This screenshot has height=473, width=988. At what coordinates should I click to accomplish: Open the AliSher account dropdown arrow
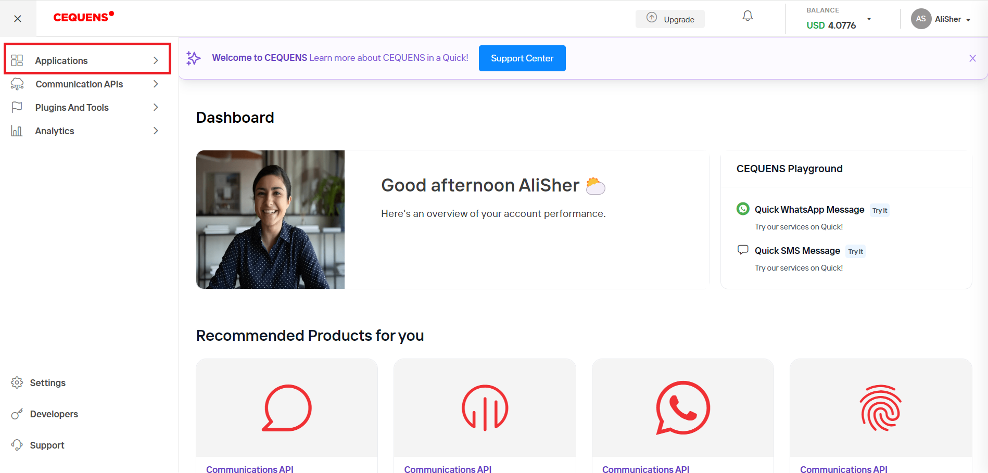tap(968, 20)
